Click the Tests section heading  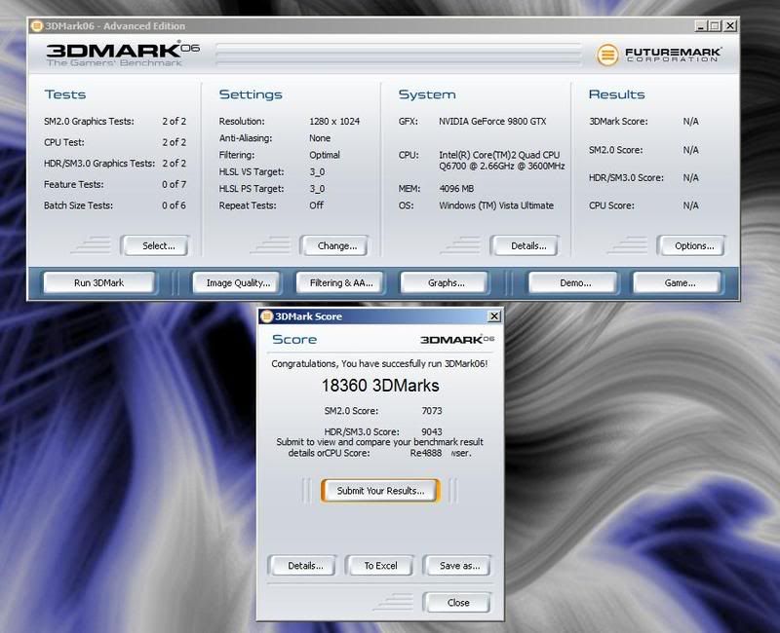point(65,94)
